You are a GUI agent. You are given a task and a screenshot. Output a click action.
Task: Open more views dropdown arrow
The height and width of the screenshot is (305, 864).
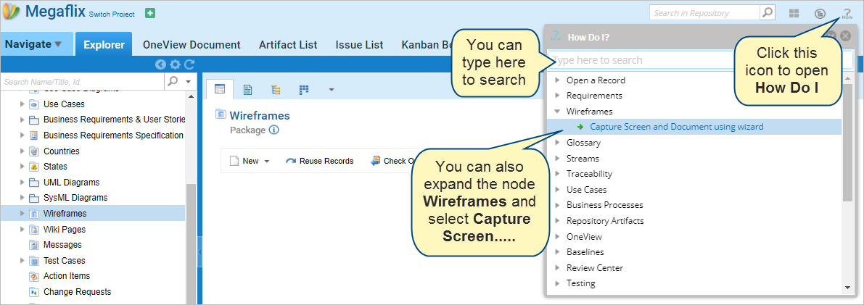point(331,89)
